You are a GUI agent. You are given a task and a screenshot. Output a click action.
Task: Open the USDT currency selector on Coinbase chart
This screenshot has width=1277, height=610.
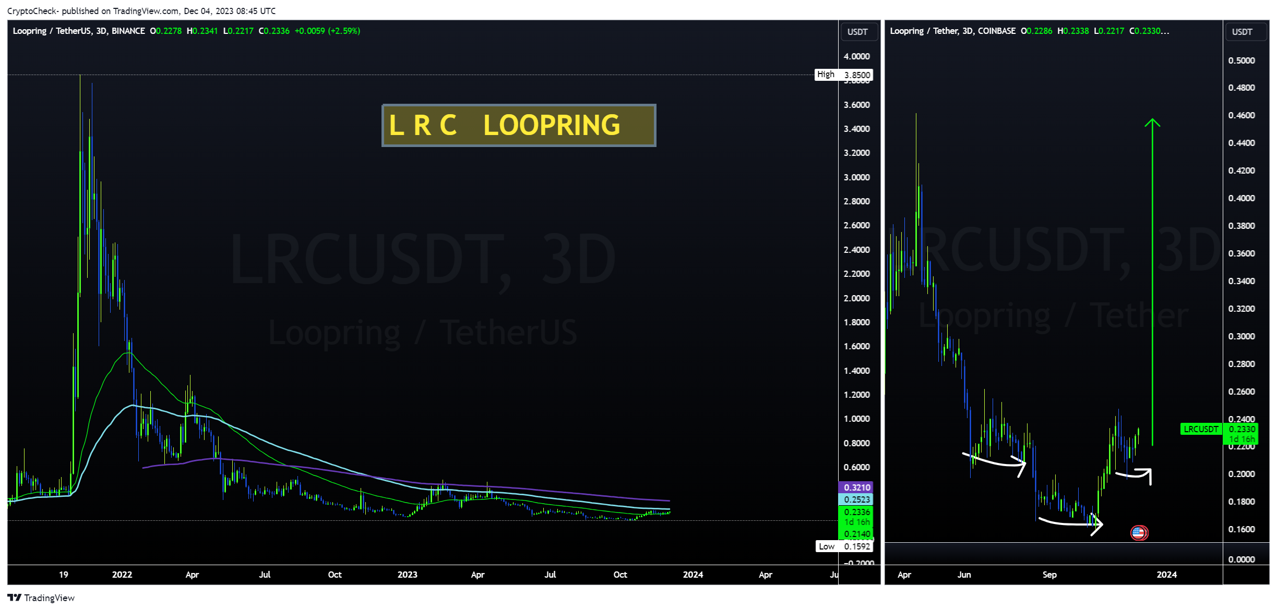pyautogui.click(x=1246, y=32)
